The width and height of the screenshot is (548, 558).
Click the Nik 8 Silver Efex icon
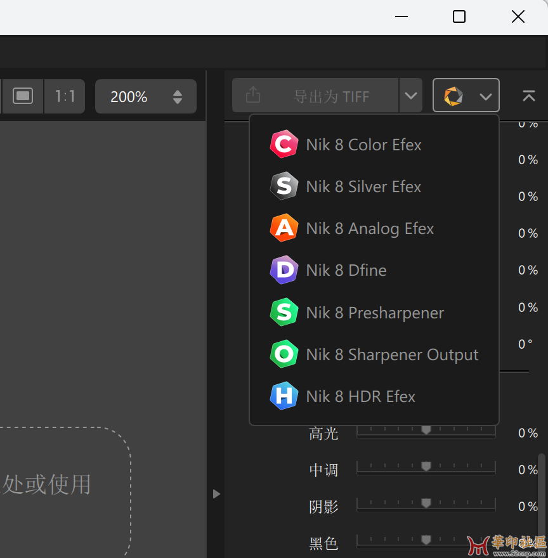tap(284, 186)
